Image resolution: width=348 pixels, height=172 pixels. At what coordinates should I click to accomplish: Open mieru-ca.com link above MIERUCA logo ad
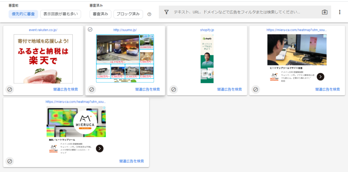pyautogui.click(x=76, y=102)
